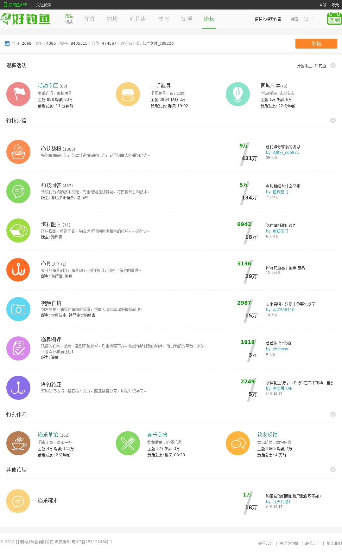
Task: Collapse the 钓技交流 section
Action: pos(333,120)
